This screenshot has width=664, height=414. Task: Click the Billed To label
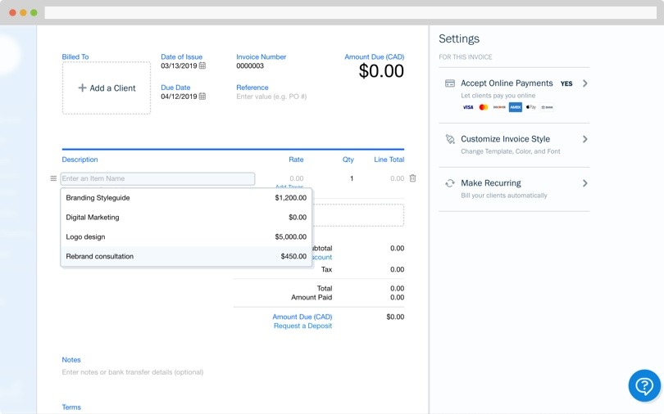[x=75, y=56]
